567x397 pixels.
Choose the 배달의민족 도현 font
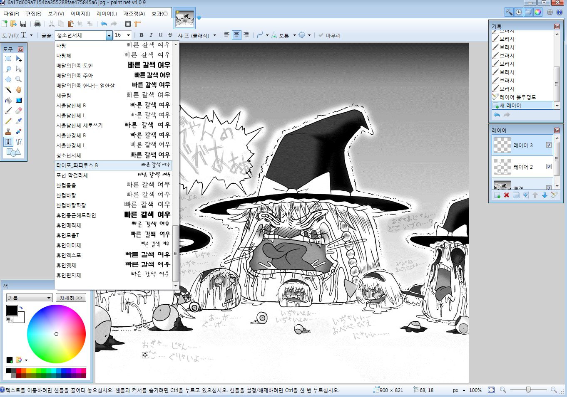coord(113,65)
